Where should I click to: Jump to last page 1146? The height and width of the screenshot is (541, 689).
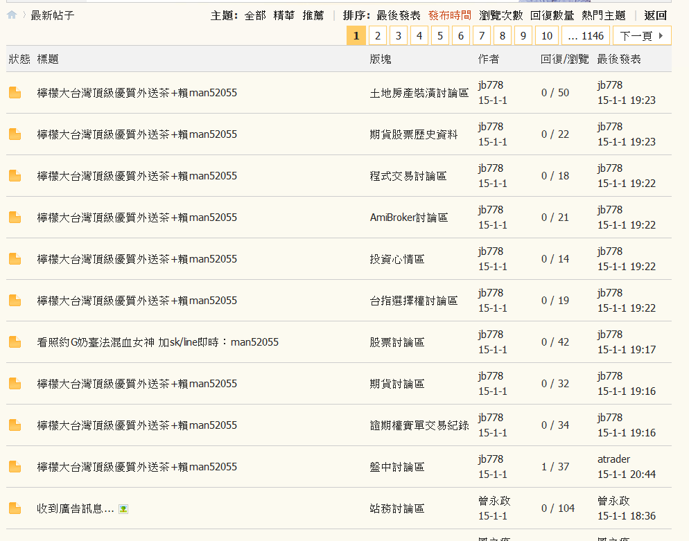pyautogui.click(x=586, y=35)
